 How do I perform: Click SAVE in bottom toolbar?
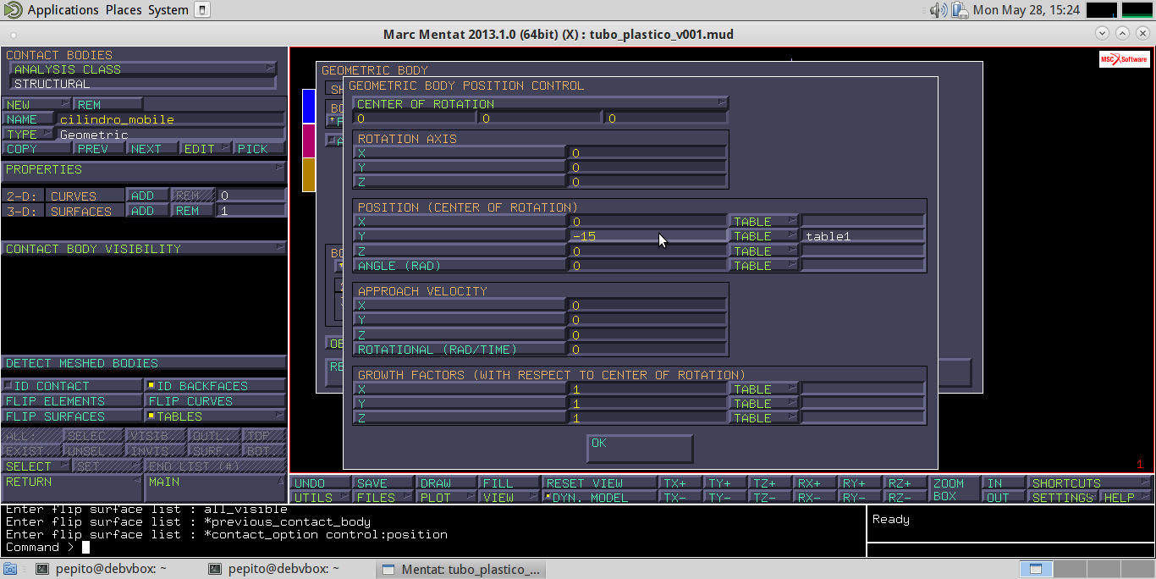click(383, 483)
